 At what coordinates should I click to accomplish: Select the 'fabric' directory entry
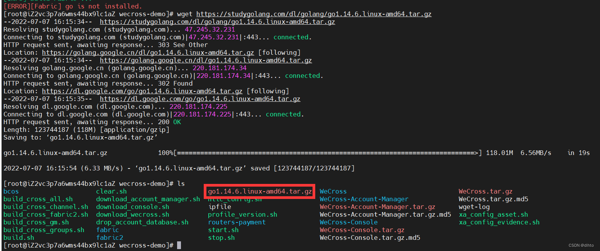click(x=108, y=230)
